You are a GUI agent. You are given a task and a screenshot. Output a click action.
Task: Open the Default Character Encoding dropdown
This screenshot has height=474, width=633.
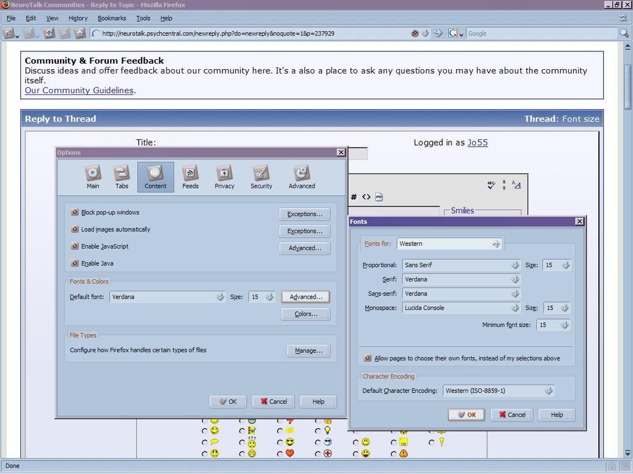coord(499,391)
